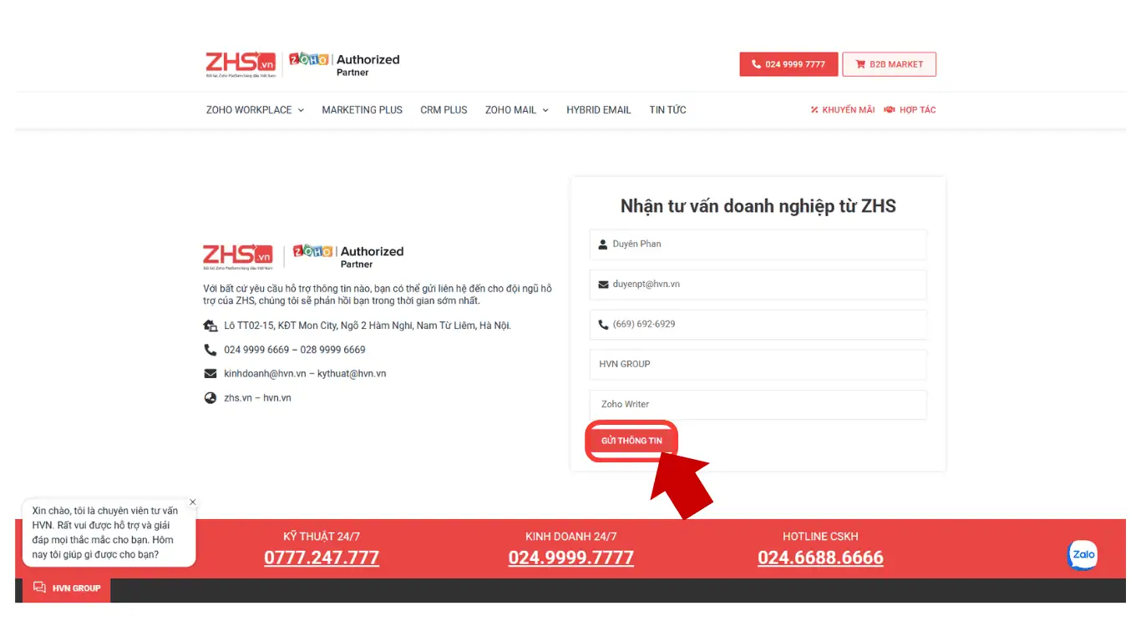Click the megaphone icon next to HỢP TÁC
Screen dimensions: 1141x641
pos(889,109)
